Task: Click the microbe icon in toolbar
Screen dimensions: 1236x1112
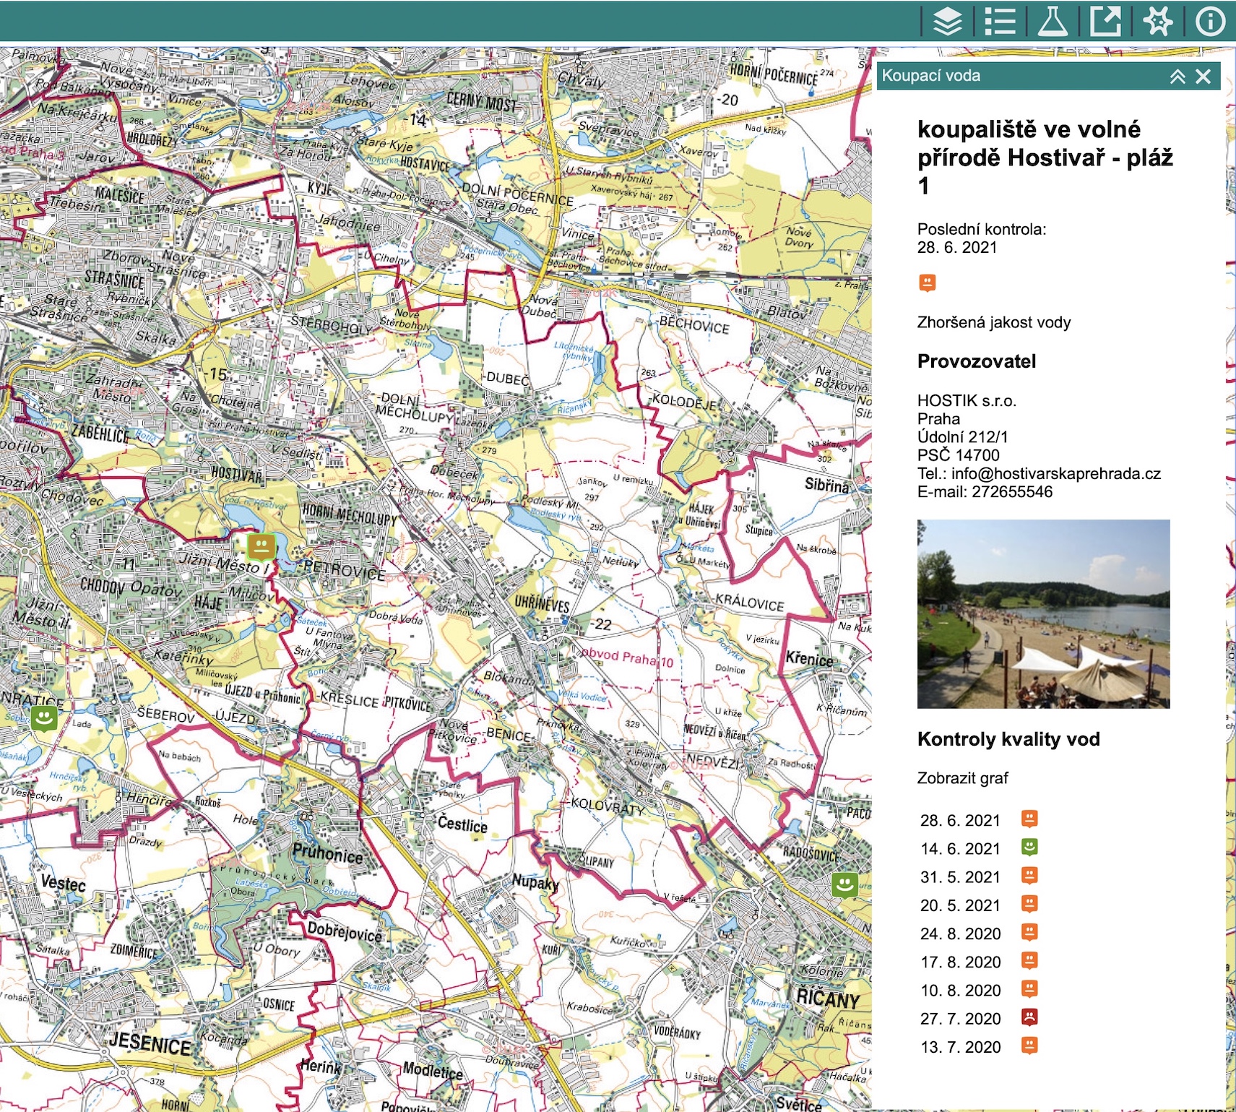Action: tap(1158, 22)
